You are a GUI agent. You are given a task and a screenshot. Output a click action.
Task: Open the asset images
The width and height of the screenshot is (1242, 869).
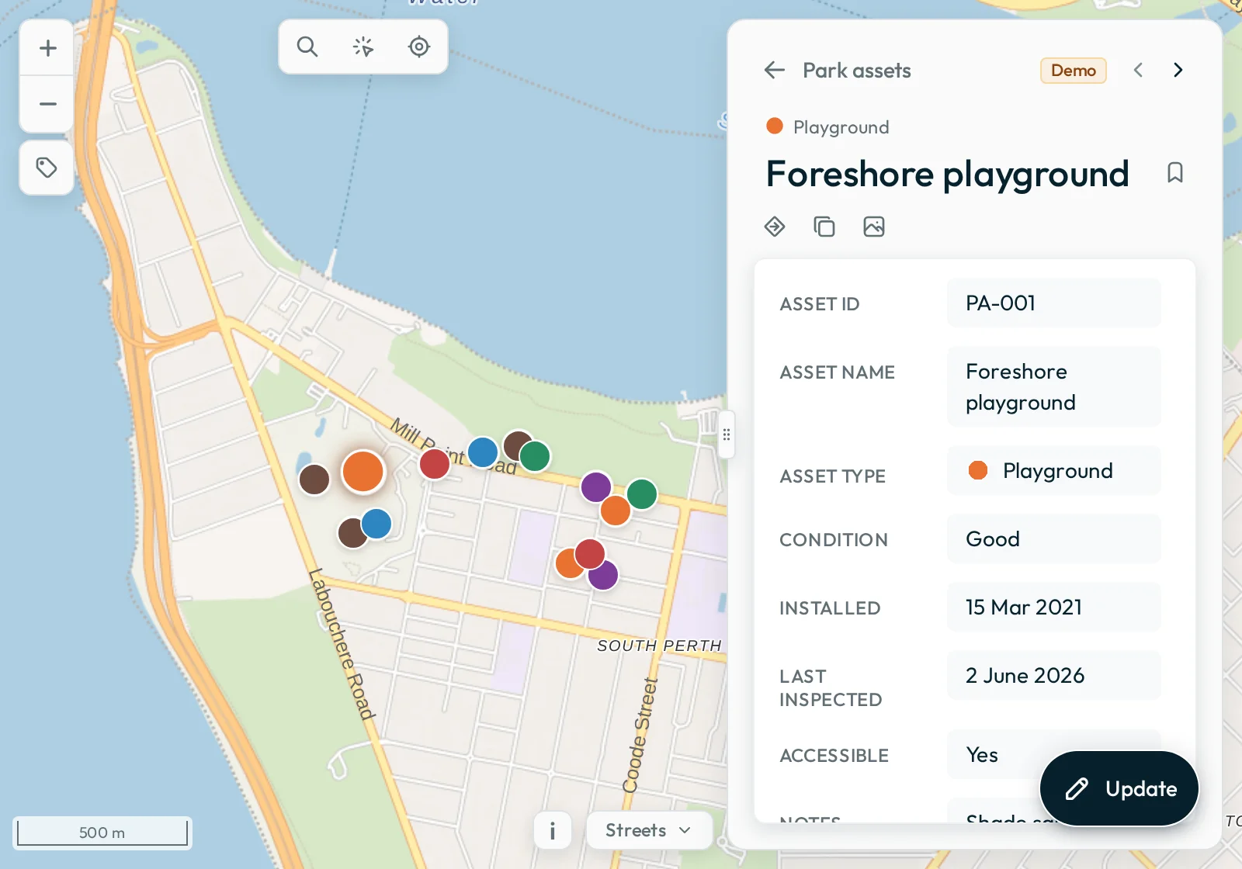pos(874,227)
